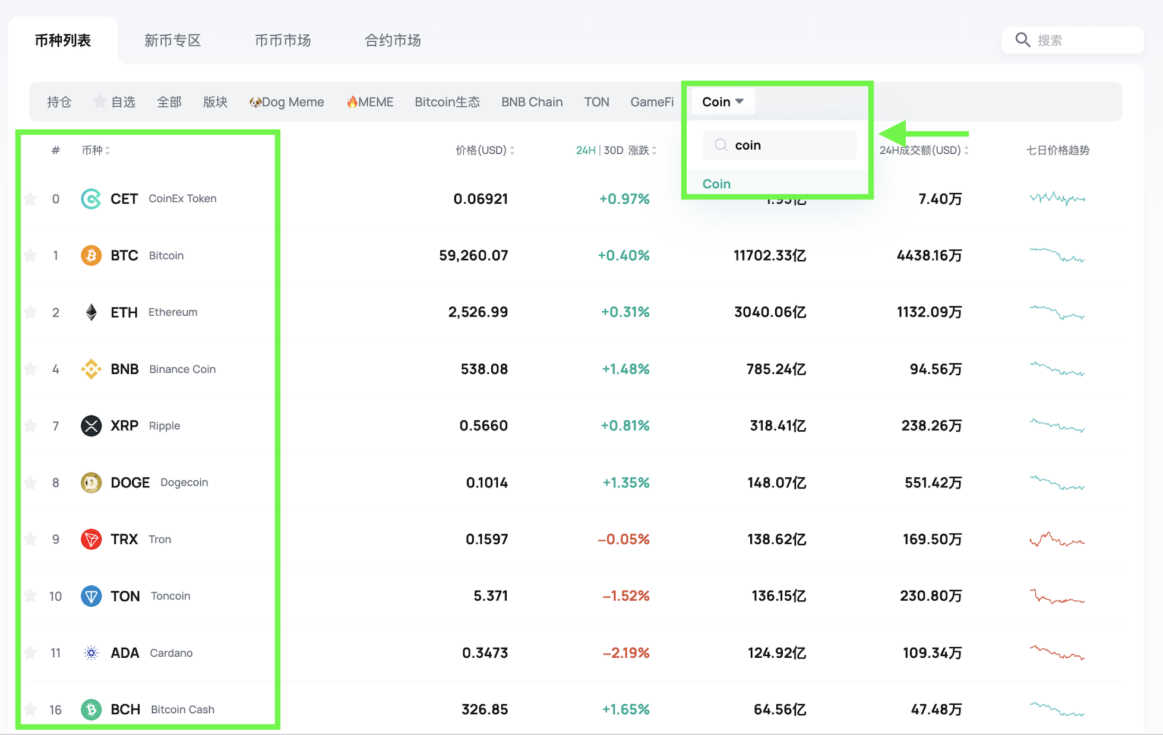View TRX seven-day trend sparkline

tap(1057, 539)
